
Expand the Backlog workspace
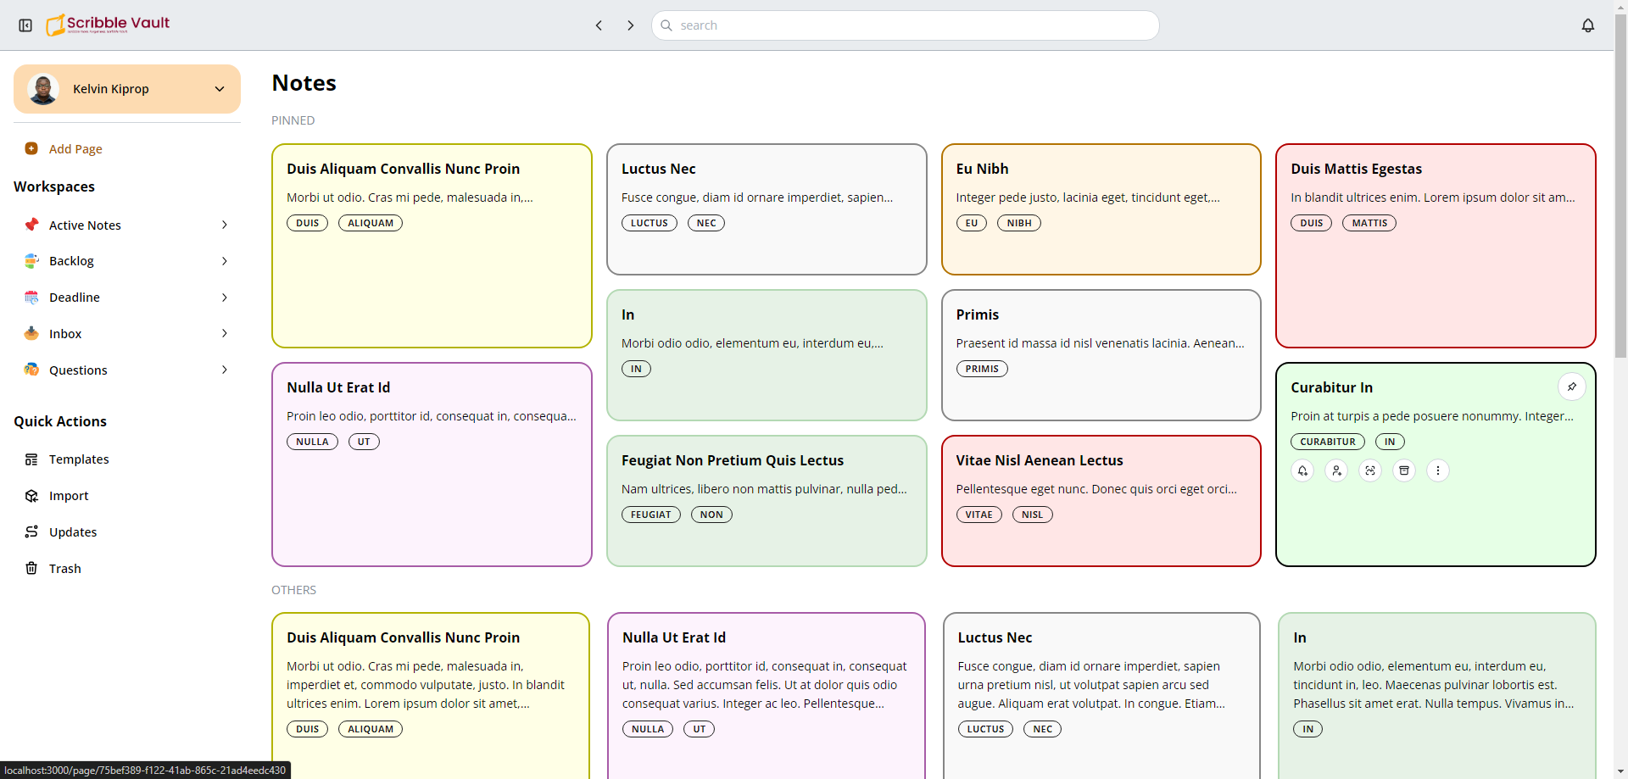coord(225,261)
